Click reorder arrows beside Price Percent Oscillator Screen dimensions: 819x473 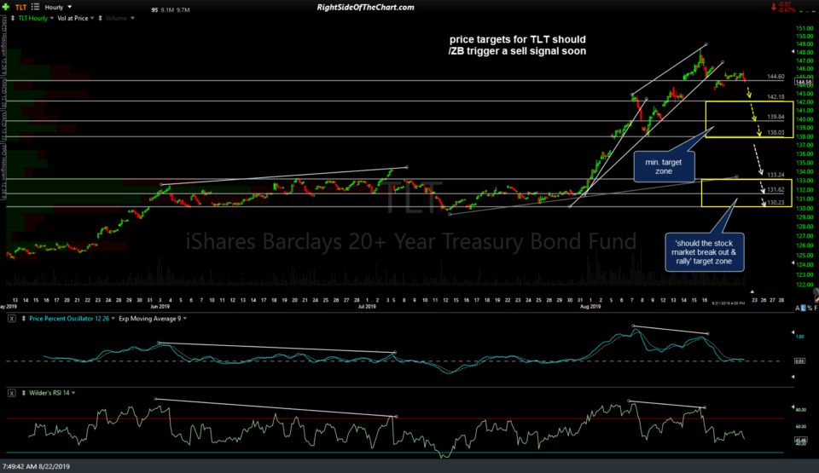[24, 319]
